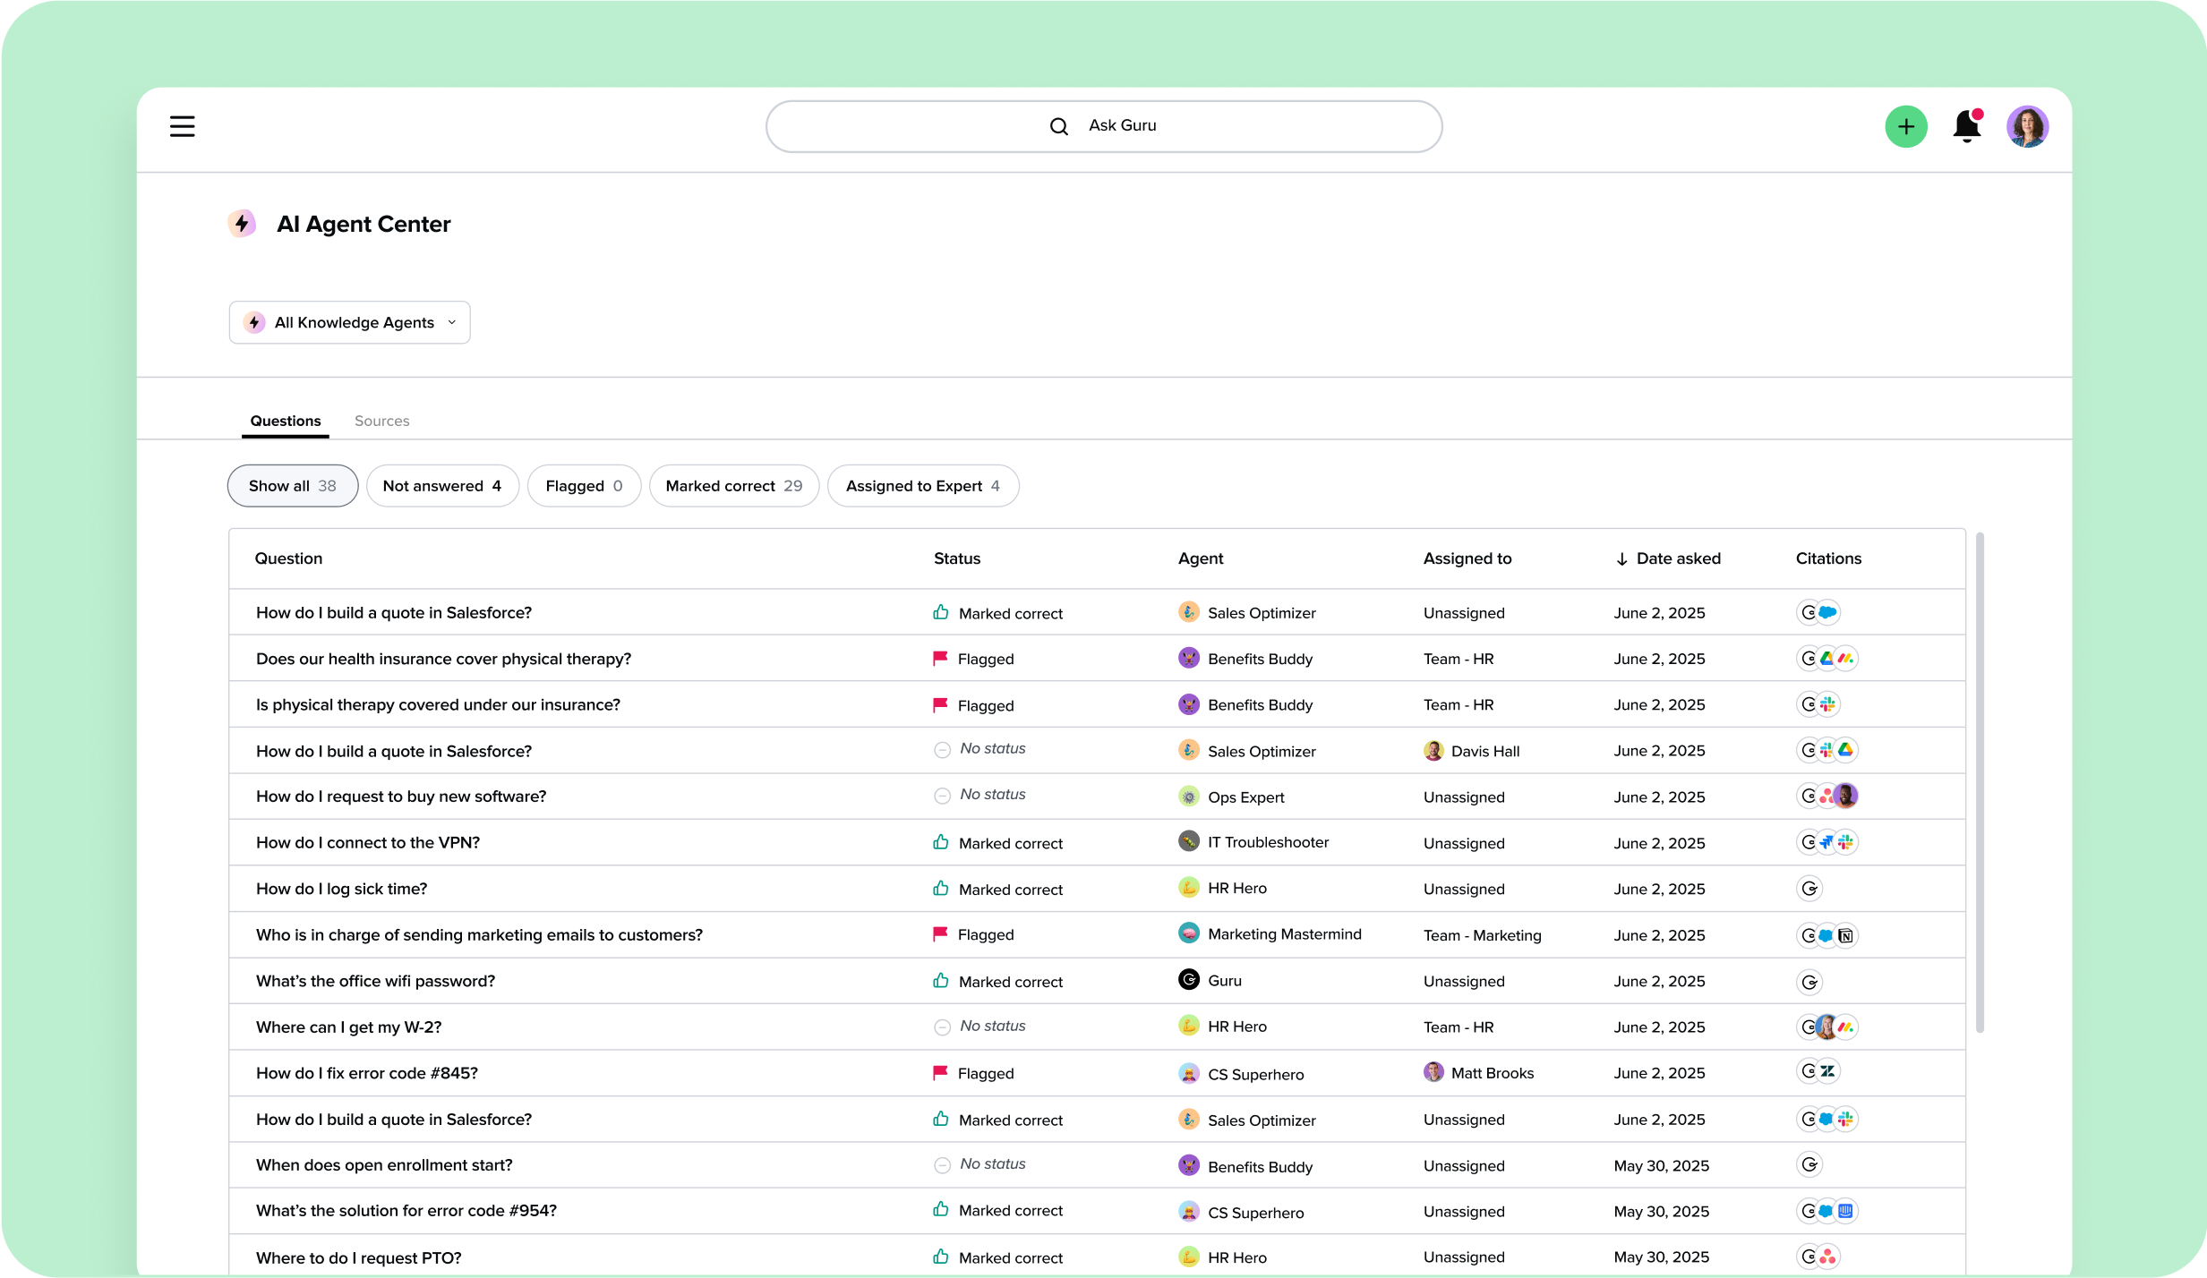Click the lightning bolt AI Agent Center icon
Viewport: 2207px width, 1278px height.
point(242,224)
